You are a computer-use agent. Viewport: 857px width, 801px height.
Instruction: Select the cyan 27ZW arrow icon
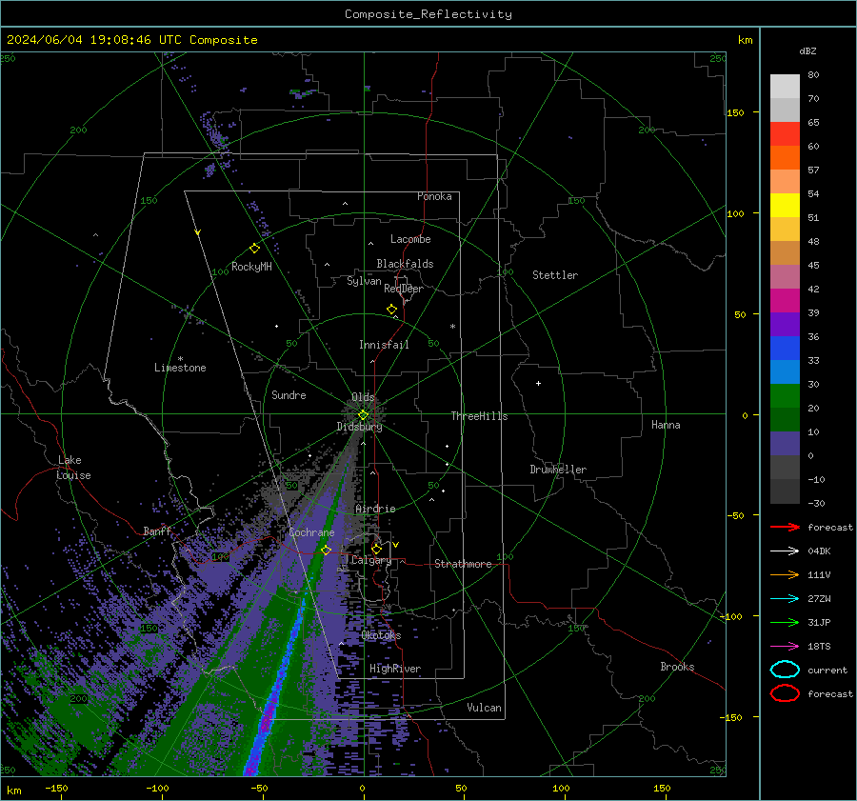click(785, 599)
